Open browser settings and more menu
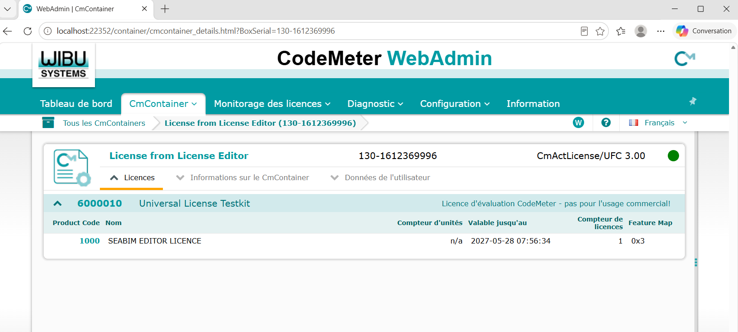Screen dimensions: 738x332 pyautogui.click(x=661, y=31)
